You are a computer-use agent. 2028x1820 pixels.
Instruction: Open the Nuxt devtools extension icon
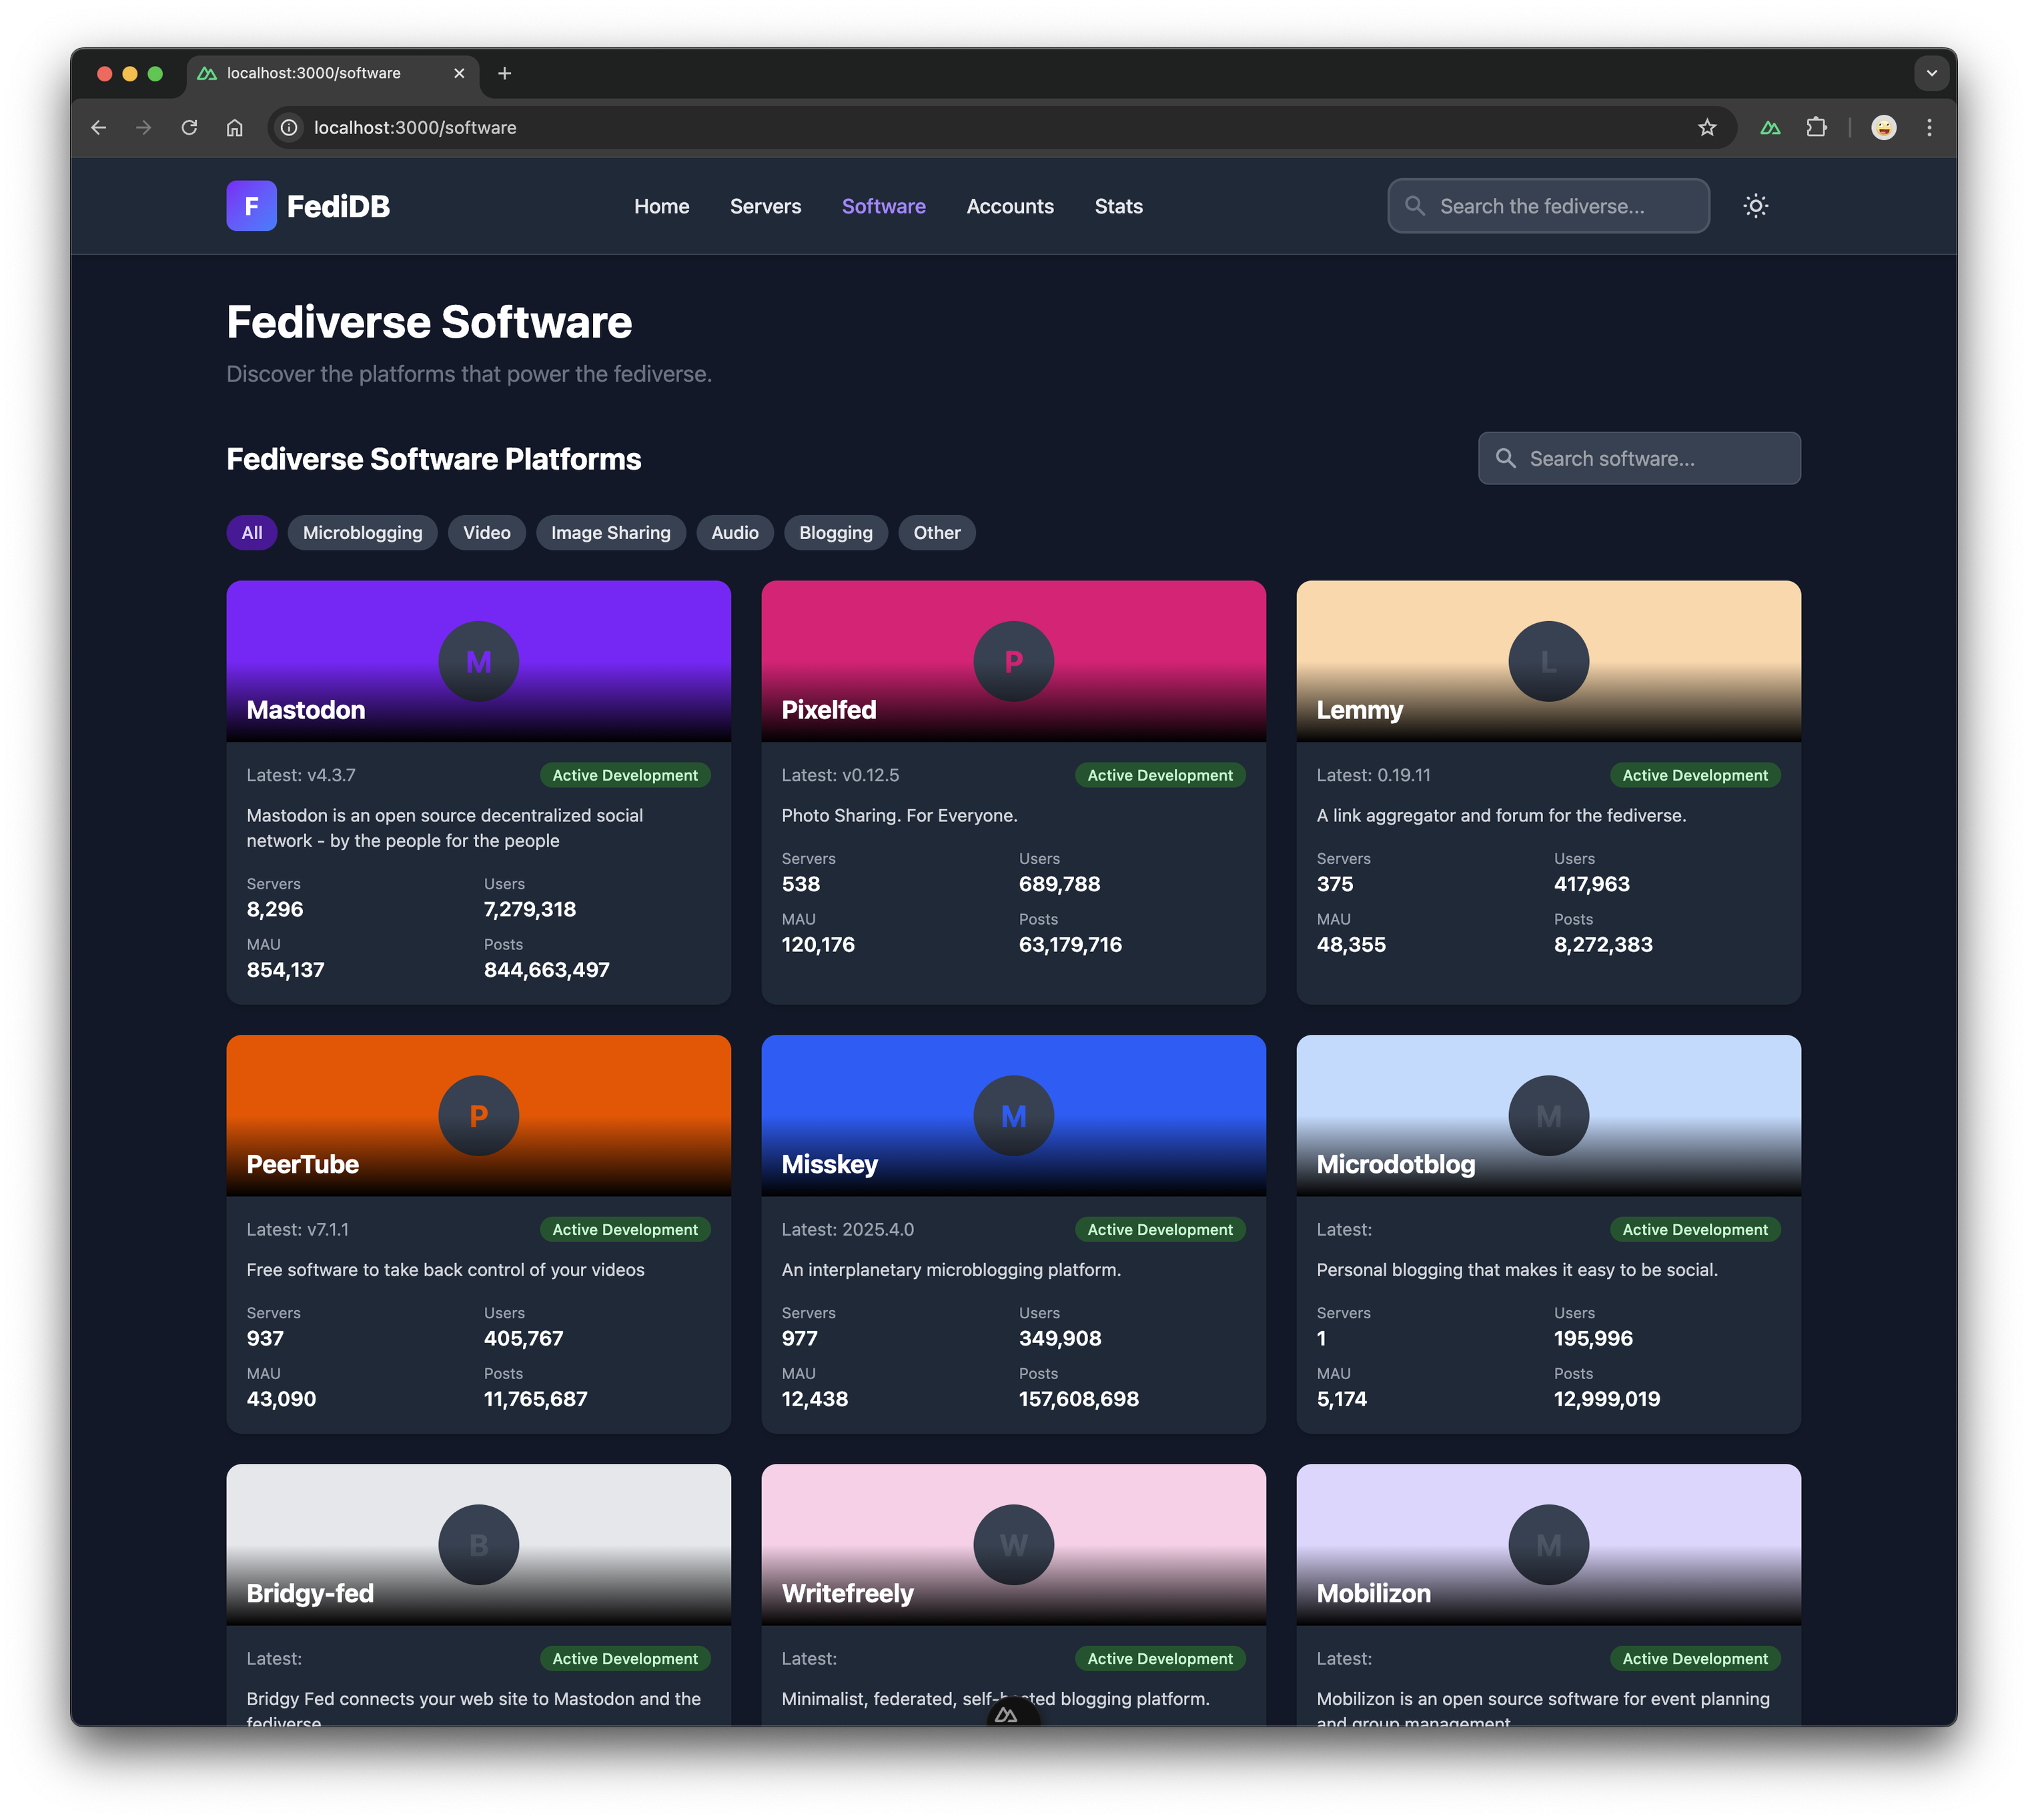[1770, 128]
